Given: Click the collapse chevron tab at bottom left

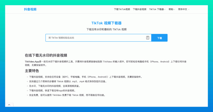Looking at the screenshot, I should point(9,105).
